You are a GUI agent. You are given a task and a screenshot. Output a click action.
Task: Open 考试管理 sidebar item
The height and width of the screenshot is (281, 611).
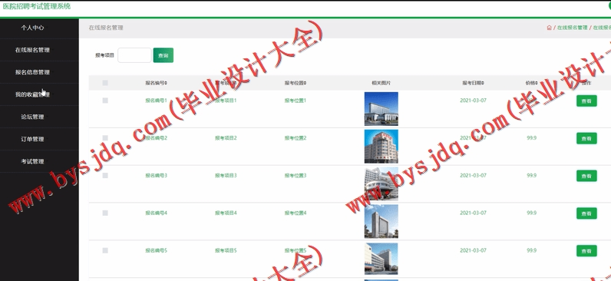[32, 161]
